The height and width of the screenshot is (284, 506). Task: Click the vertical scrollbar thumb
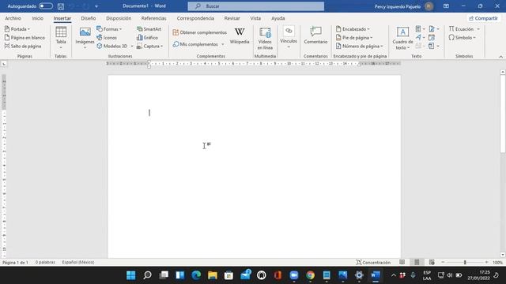click(x=503, y=114)
